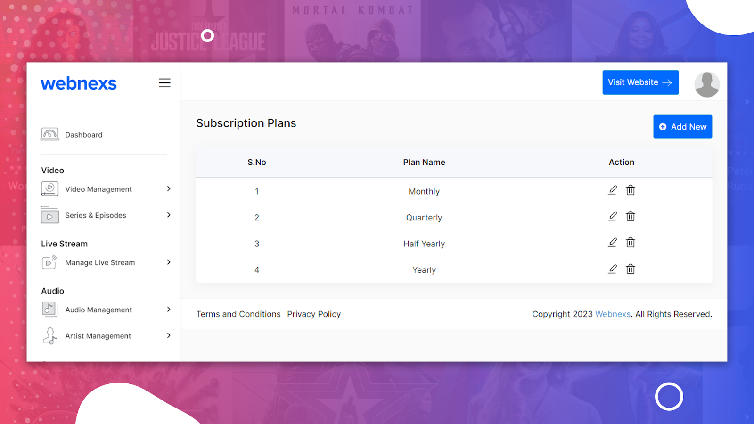Viewport: 754px width, 424px height.
Task: Edit the Quarterly plan
Action: (612, 216)
